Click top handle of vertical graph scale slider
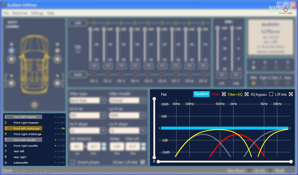298x175 pixels. [154, 99]
